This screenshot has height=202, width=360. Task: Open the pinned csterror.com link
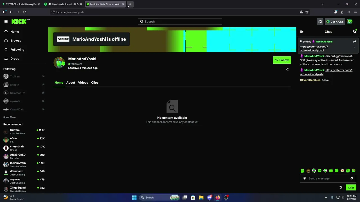[314, 48]
